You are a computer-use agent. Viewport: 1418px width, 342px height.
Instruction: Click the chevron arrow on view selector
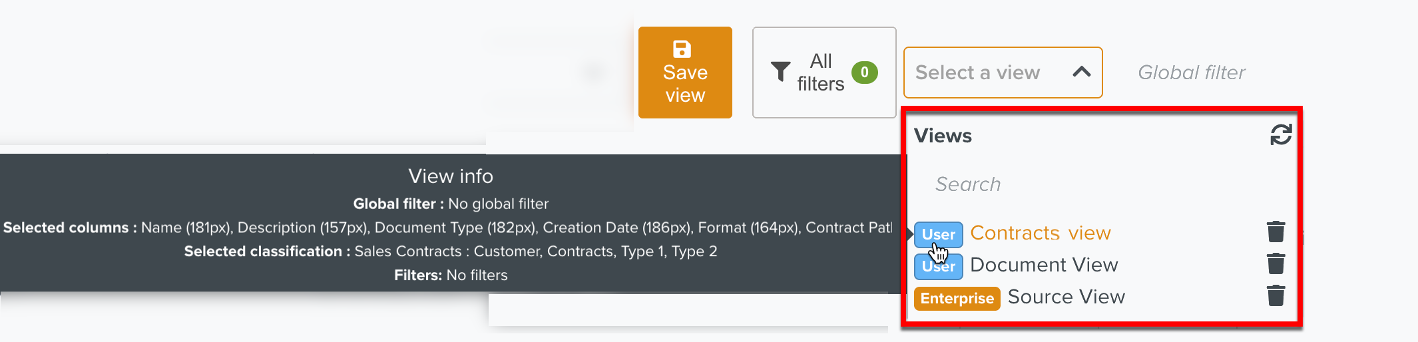(1082, 72)
